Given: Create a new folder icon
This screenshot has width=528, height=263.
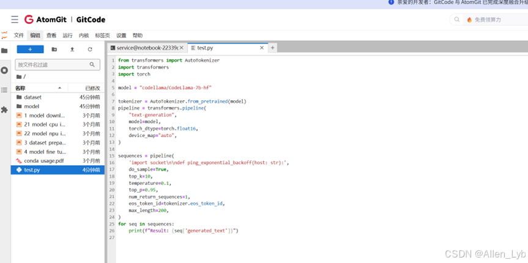Looking at the screenshot, I should click(x=54, y=49).
